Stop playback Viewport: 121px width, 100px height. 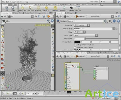[15, 93]
